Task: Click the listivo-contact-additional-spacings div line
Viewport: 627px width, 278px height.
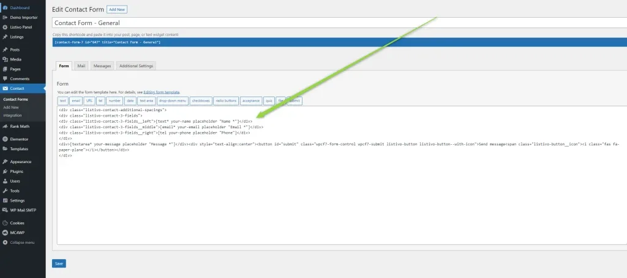Action: 113,110
